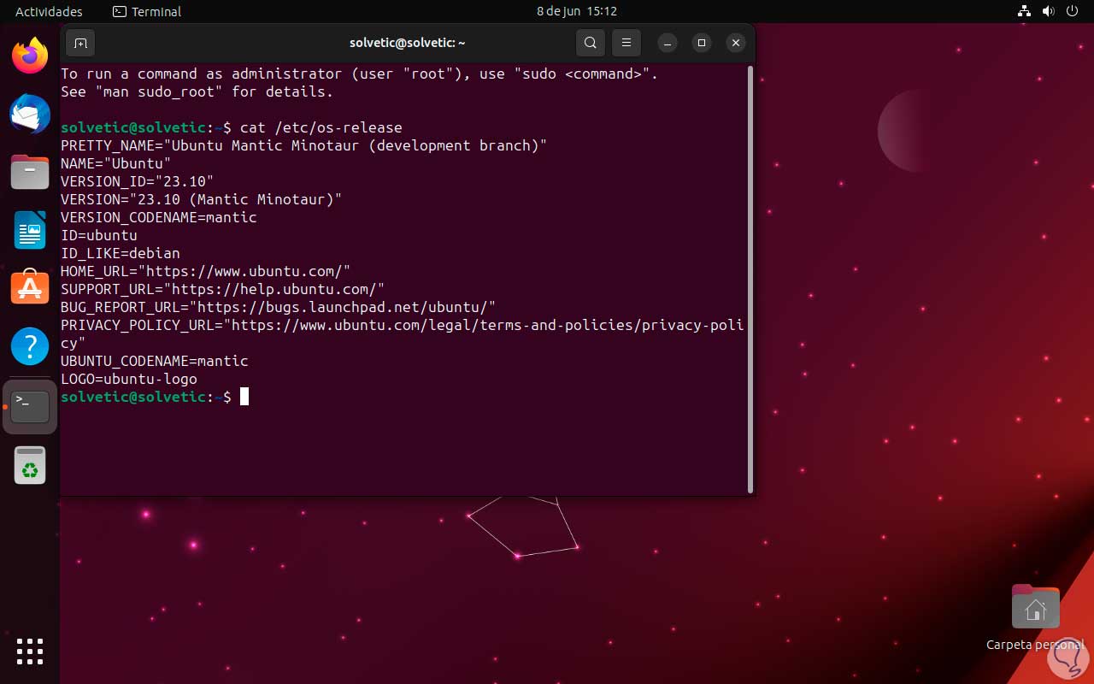Click the "cat /etc/os-release" command text
This screenshot has height=684, width=1094.
(321, 127)
